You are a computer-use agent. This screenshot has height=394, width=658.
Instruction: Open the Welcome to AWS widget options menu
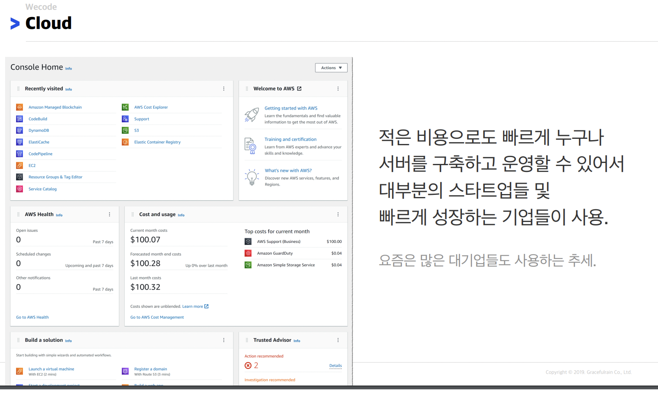click(338, 89)
